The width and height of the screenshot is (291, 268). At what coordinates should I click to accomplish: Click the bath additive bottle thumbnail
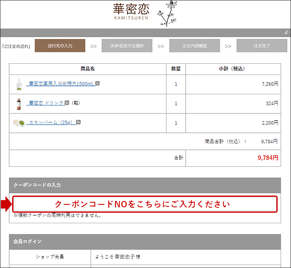click(x=19, y=84)
